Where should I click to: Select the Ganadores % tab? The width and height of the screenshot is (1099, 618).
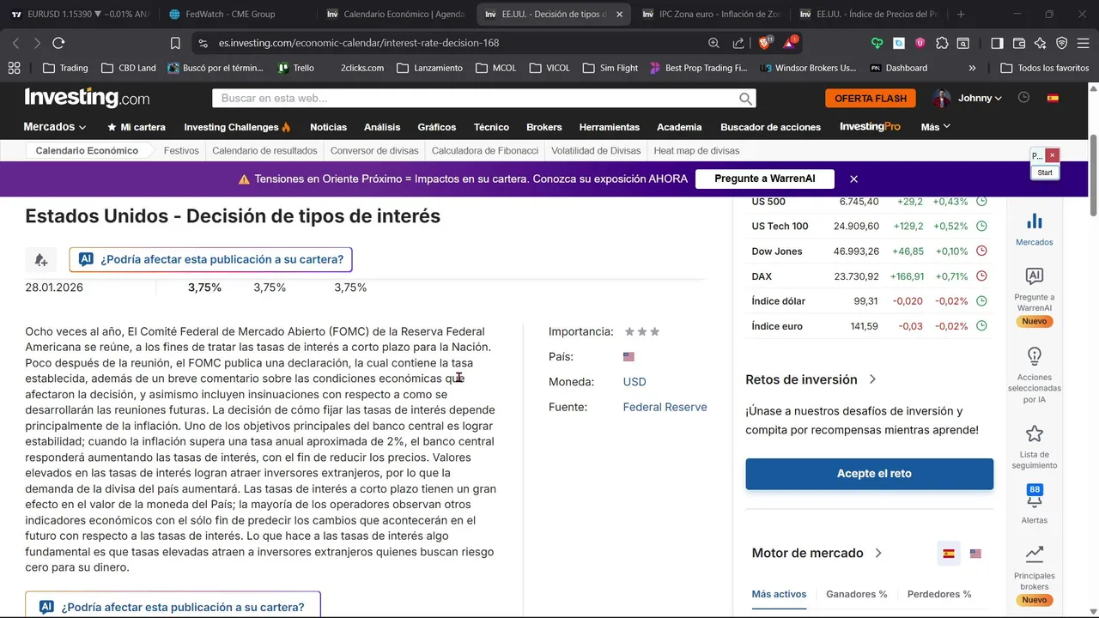[857, 594]
